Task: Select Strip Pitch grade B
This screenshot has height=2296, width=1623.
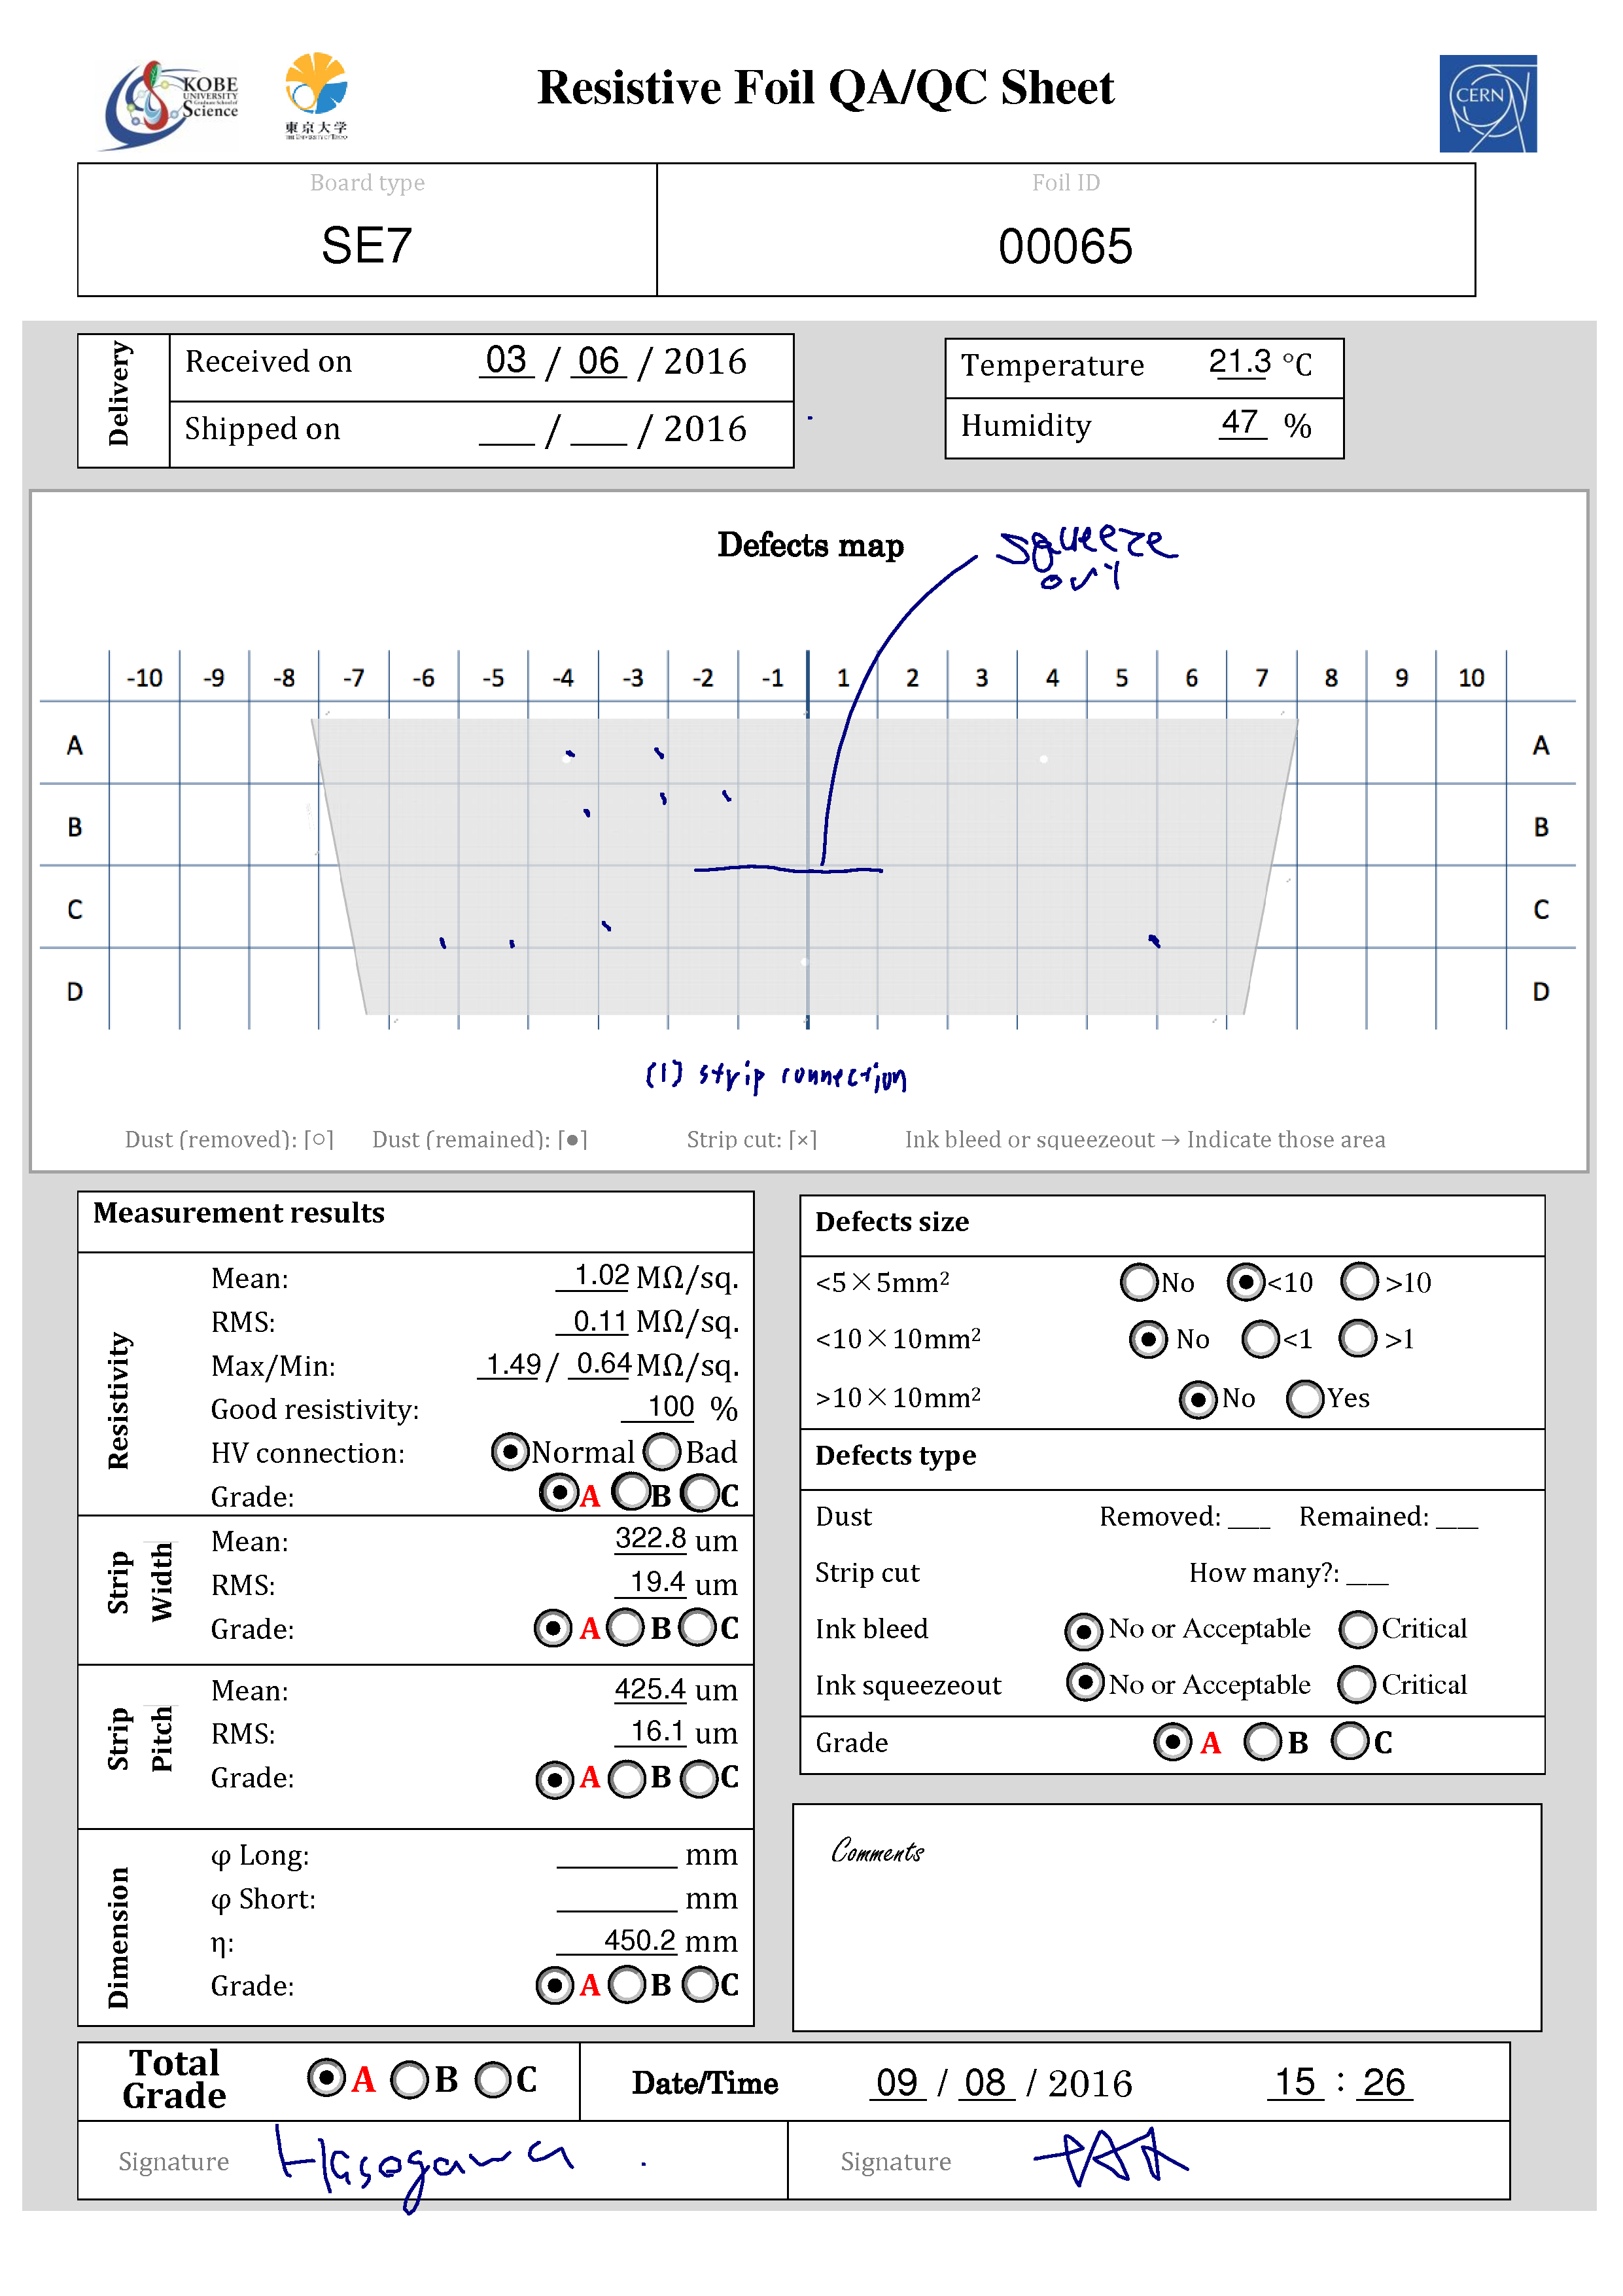Action: 627,1779
